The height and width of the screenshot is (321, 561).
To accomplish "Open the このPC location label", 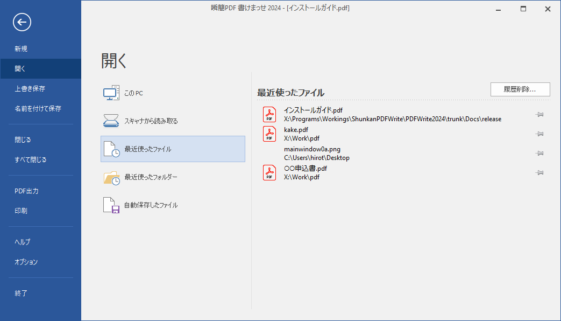I will point(133,93).
